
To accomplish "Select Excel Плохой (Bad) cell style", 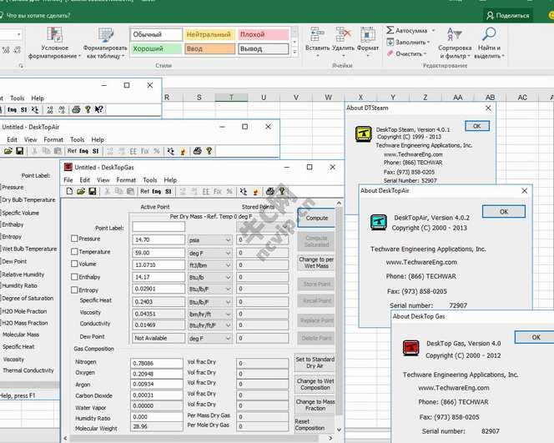I will coord(263,34).
